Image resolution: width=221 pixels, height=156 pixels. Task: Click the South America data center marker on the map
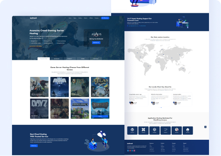pyautogui.click(x=148, y=66)
